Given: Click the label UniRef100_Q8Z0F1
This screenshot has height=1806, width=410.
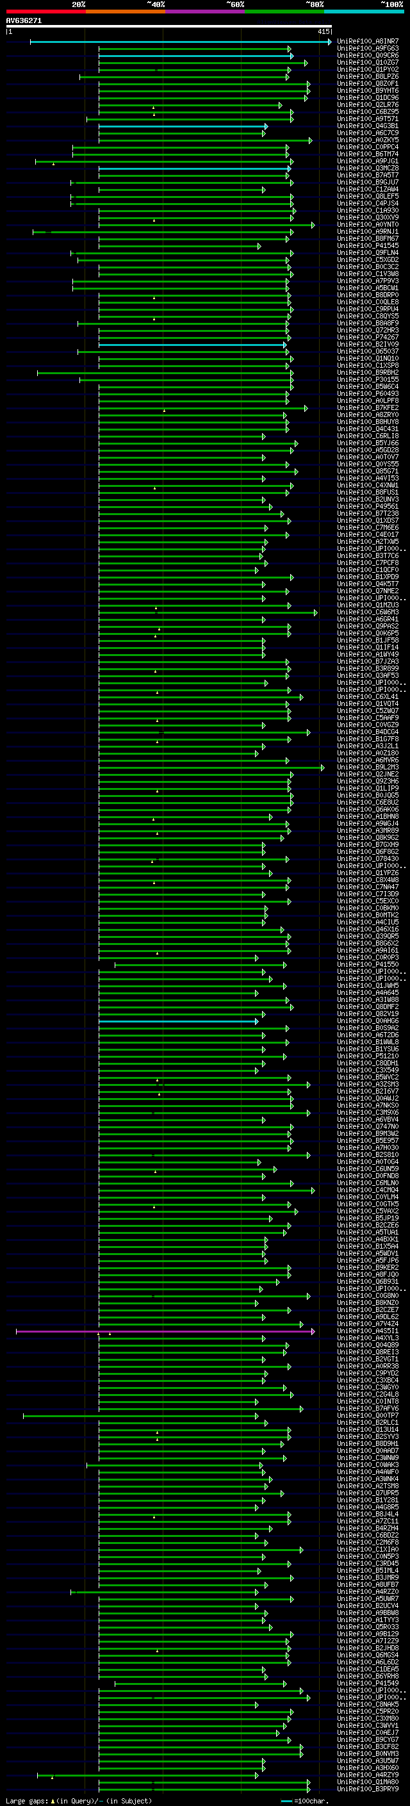Looking at the screenshot, I should (367, 83).
